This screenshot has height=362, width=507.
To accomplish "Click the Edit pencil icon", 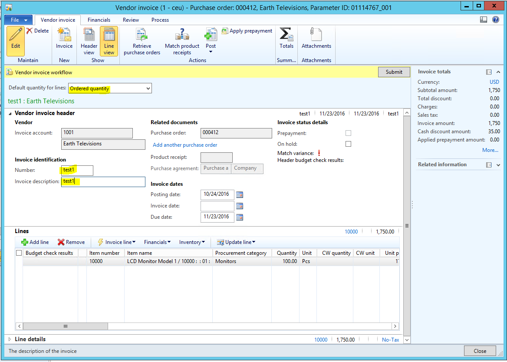I will point(16,36).
